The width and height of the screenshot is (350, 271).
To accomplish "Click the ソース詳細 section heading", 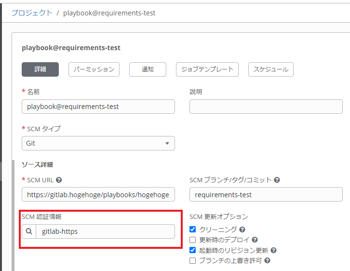I will [37, 165].
